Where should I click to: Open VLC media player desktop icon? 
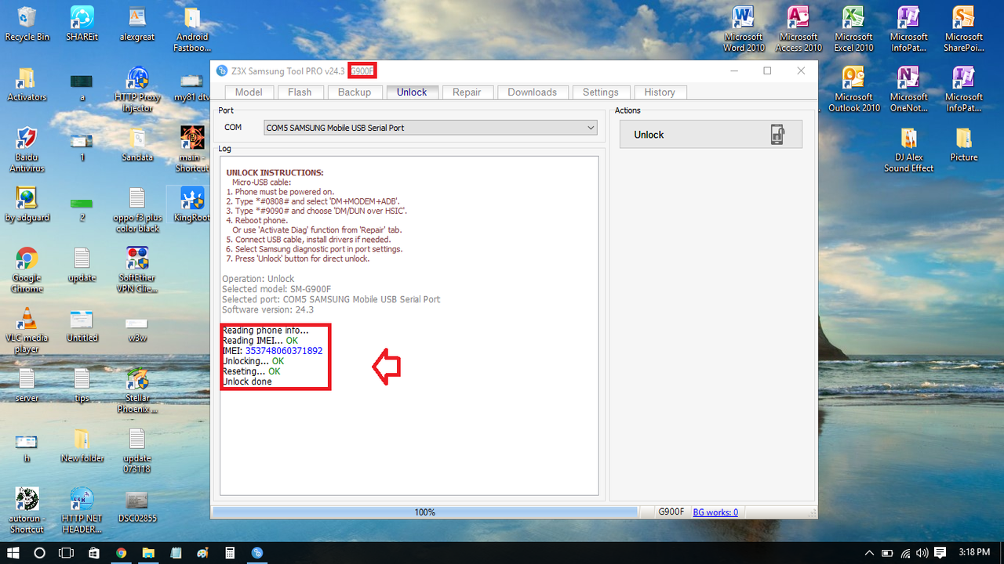[x=27, y=331]
